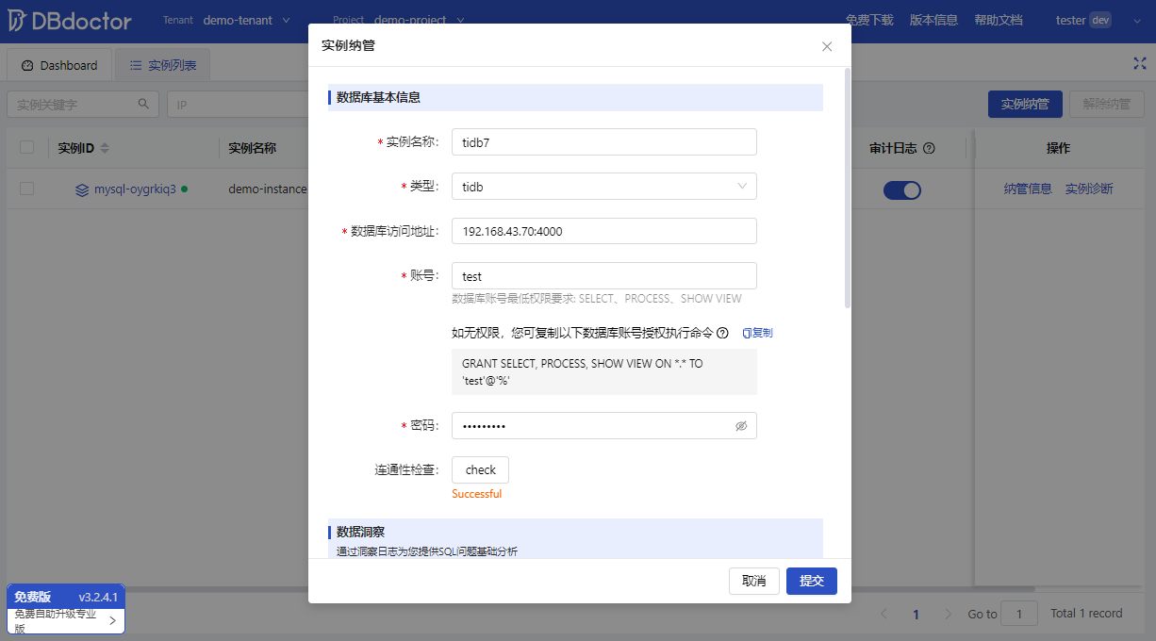Click the help icon after 授权执行命令
This screenshot has height=641, width=1156.
(x=722, y=333)
